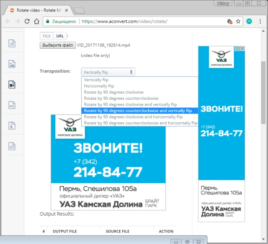The width and height of the screenshot is (268, 244).
Task: Open the green profile avatar icon
Action: click(249, 21)
